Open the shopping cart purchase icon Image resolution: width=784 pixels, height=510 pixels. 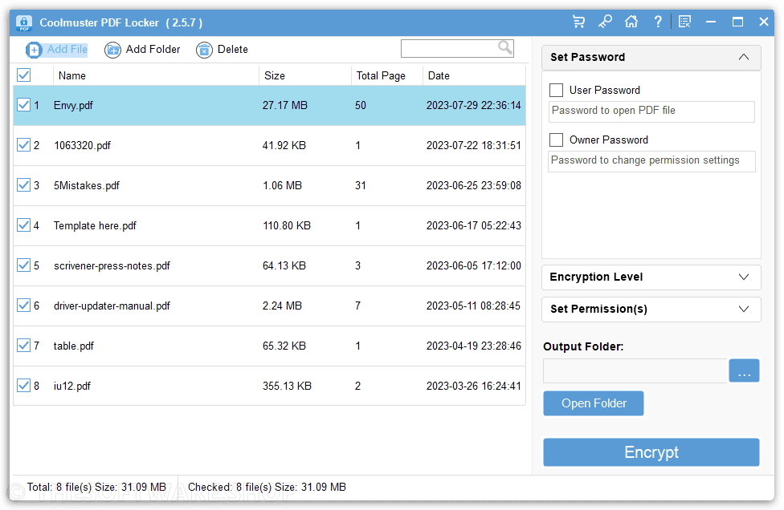click(578, 22)
